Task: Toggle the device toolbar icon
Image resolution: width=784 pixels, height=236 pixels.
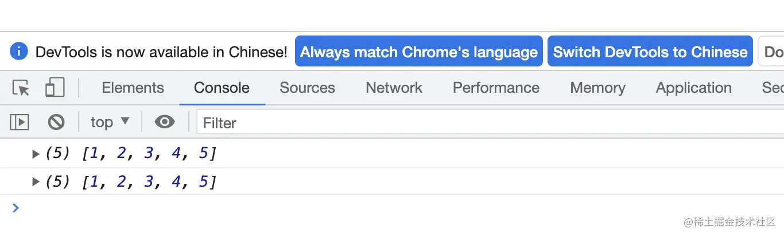Action: click(x=55, y=88)
